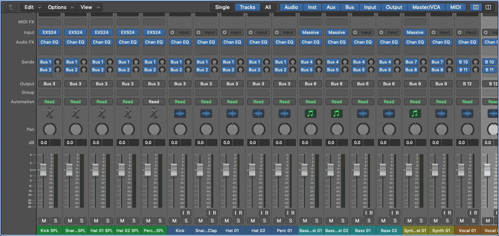Image resolution: width=499 pixels, height=236 pixels.
Task: Click the dual-pane view icon in the top-right
Action: 489,7
